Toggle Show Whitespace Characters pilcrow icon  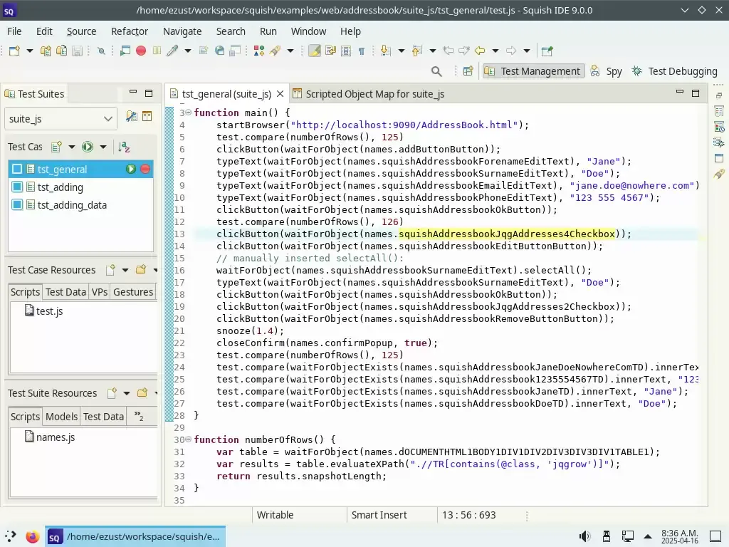362,51
